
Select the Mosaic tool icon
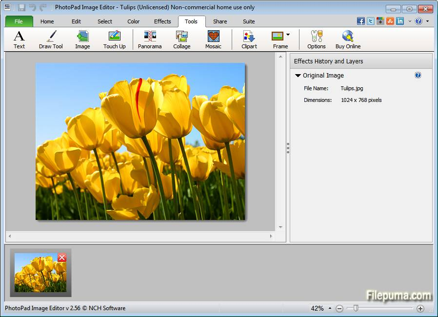(x=213, y=37)
